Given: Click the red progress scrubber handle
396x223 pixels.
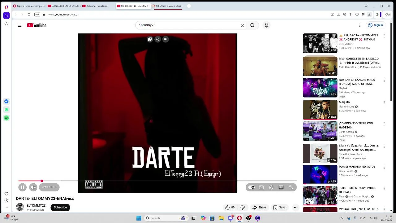Looking at the screenshot, I should (x=41, y=181).
